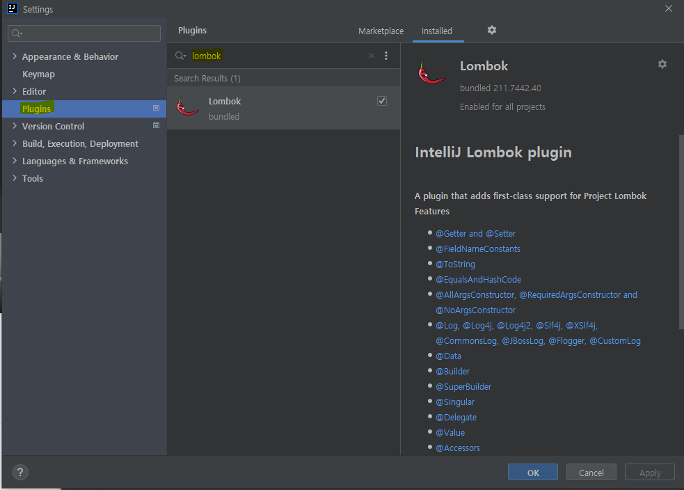The image size is (684, 490).
Task: Open the @Value link
Action: (x=450, y=432)
